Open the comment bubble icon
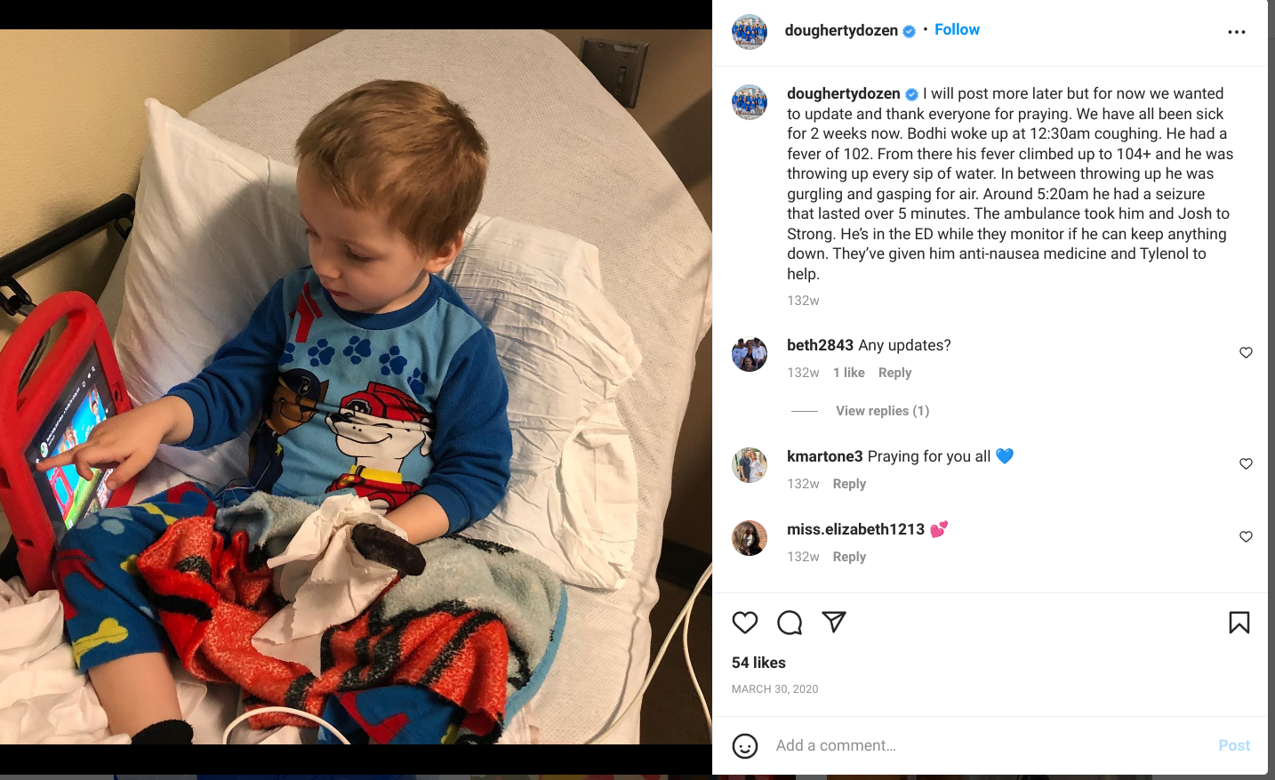This screenshot has width=1275, height=780. point(790,623)
